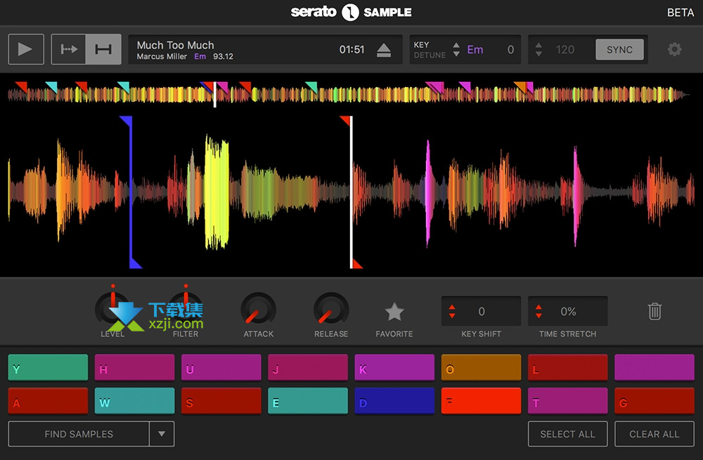Viewport: 703px width, 460px height.
Task: Trigger the red L pad
Action: point(567,368)
